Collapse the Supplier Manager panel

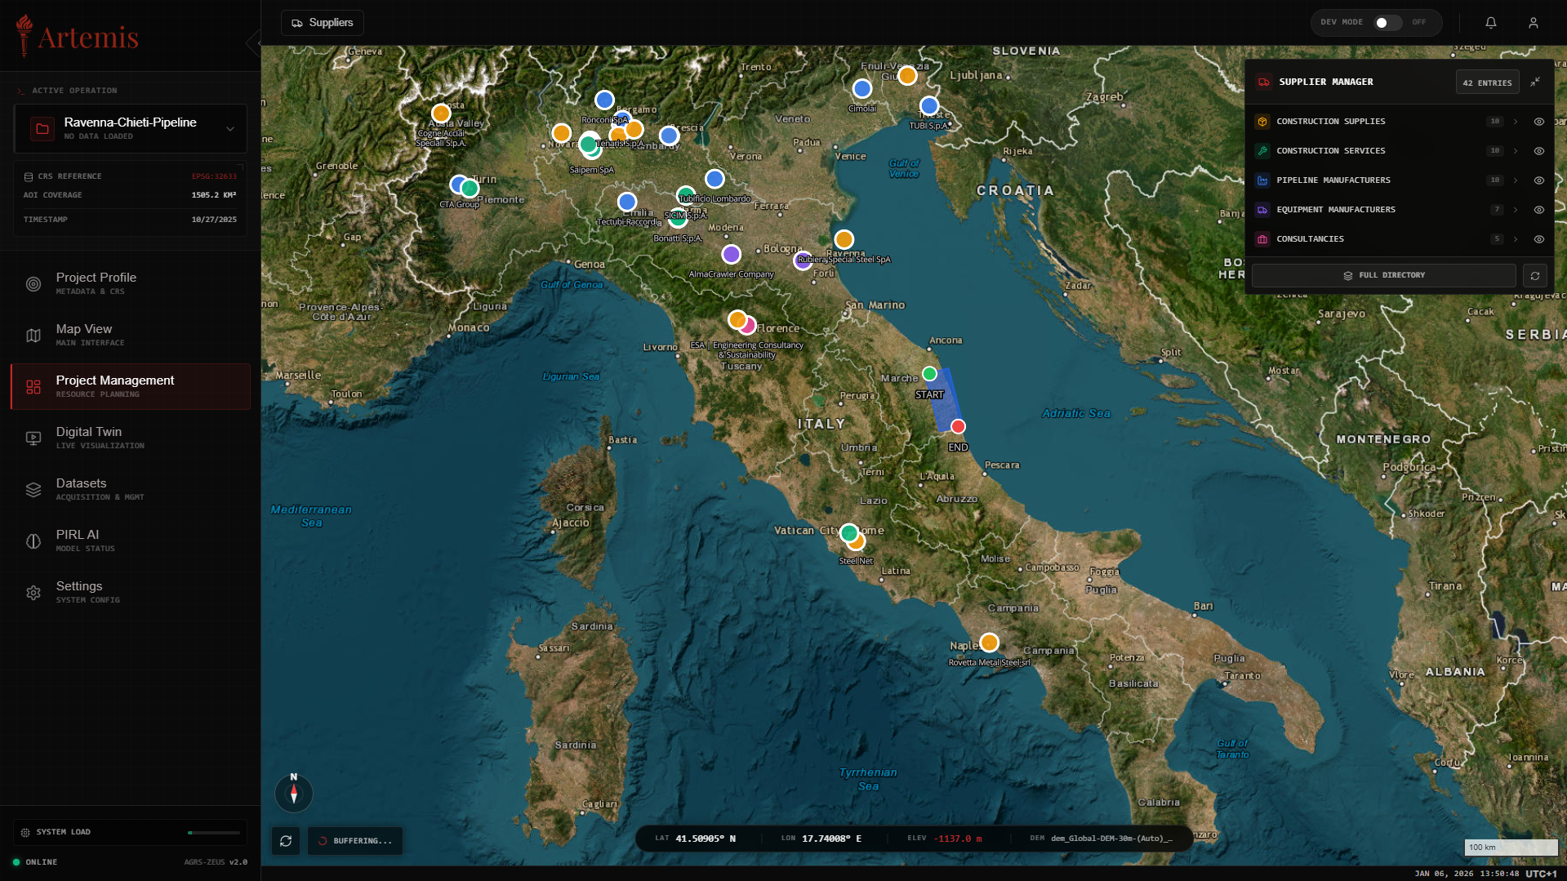(x=1535, y=82)
